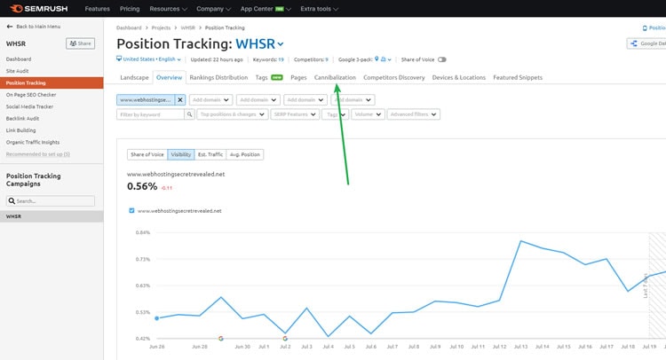Open Social Media Tracker
The image size is (666, 360).
[29, 106]
